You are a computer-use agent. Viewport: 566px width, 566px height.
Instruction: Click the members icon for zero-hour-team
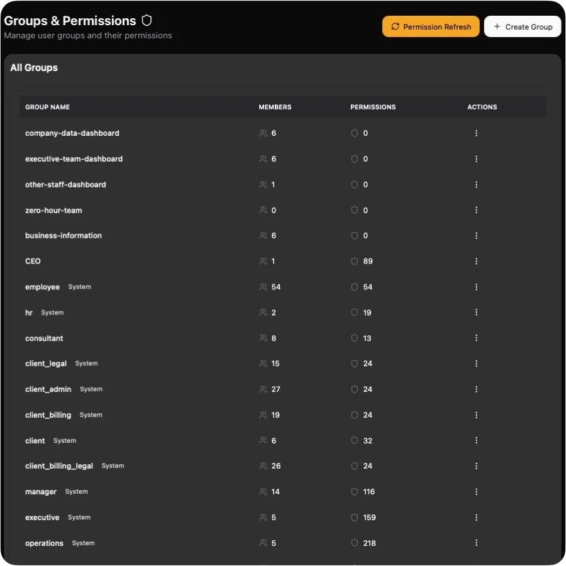click(264, 210)
